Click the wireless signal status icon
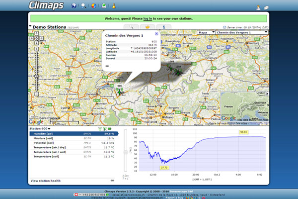This screenshot has height=199, width=298. pos(100,129)
